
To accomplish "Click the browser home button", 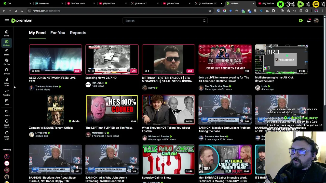I will coord(22,11).
